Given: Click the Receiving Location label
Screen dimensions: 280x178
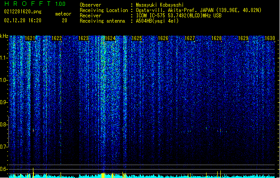Looking at the screenshot, I should pos(104,10).
